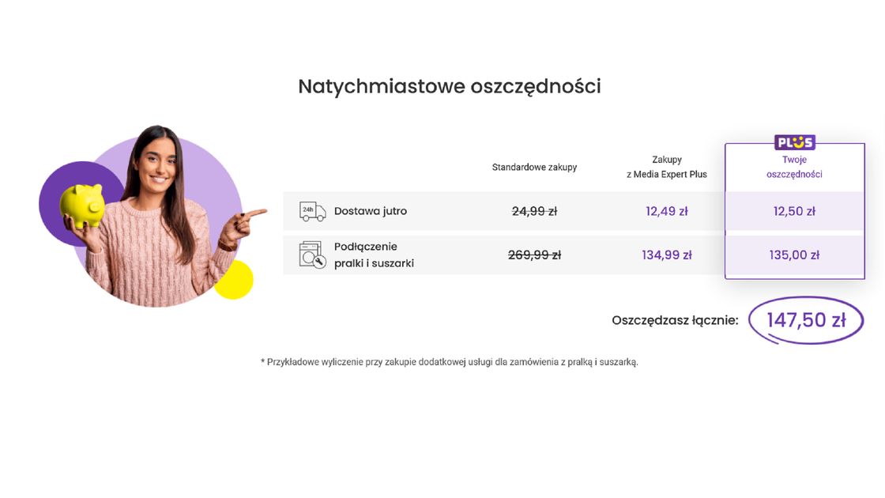The height and width of the screenshot is (498, 885).
Task: Click the Plus price 134,99 zł
Action: point(666,255)
